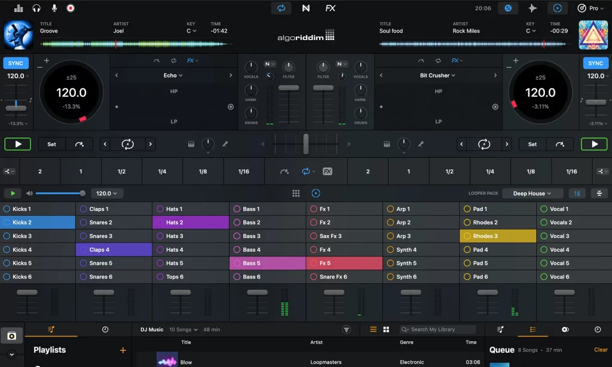Image resolution: width=612 pixels, height=367 pixels.
Task: Enable SYNC on the left deck
Action: point(16,63)
